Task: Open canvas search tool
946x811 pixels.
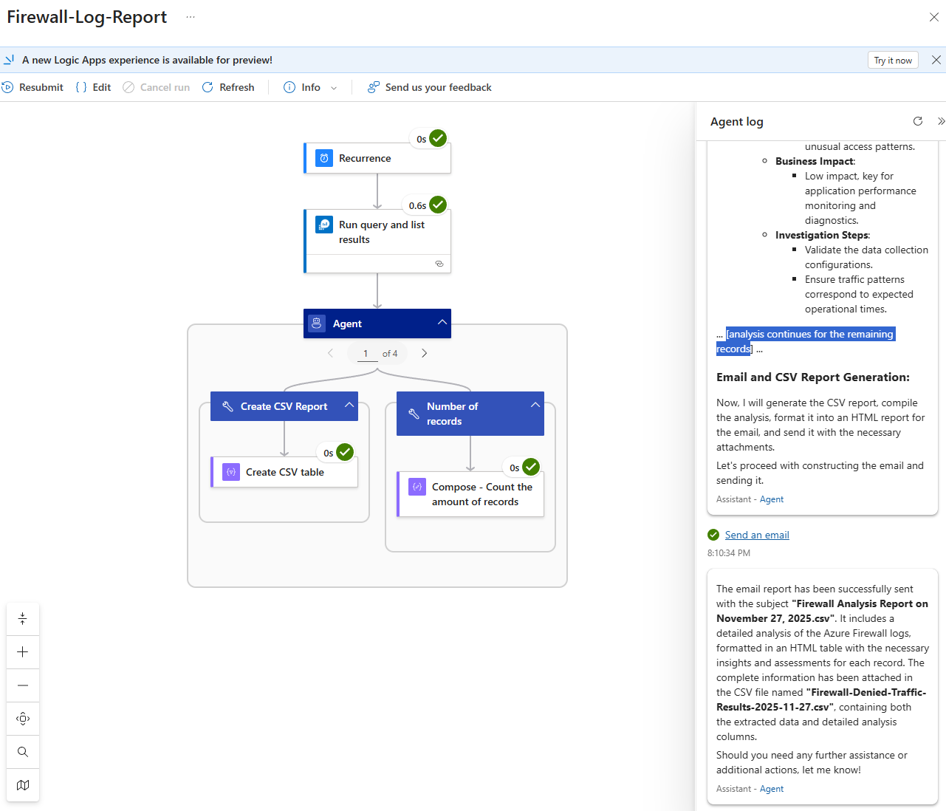Action: tap(23, 752)
